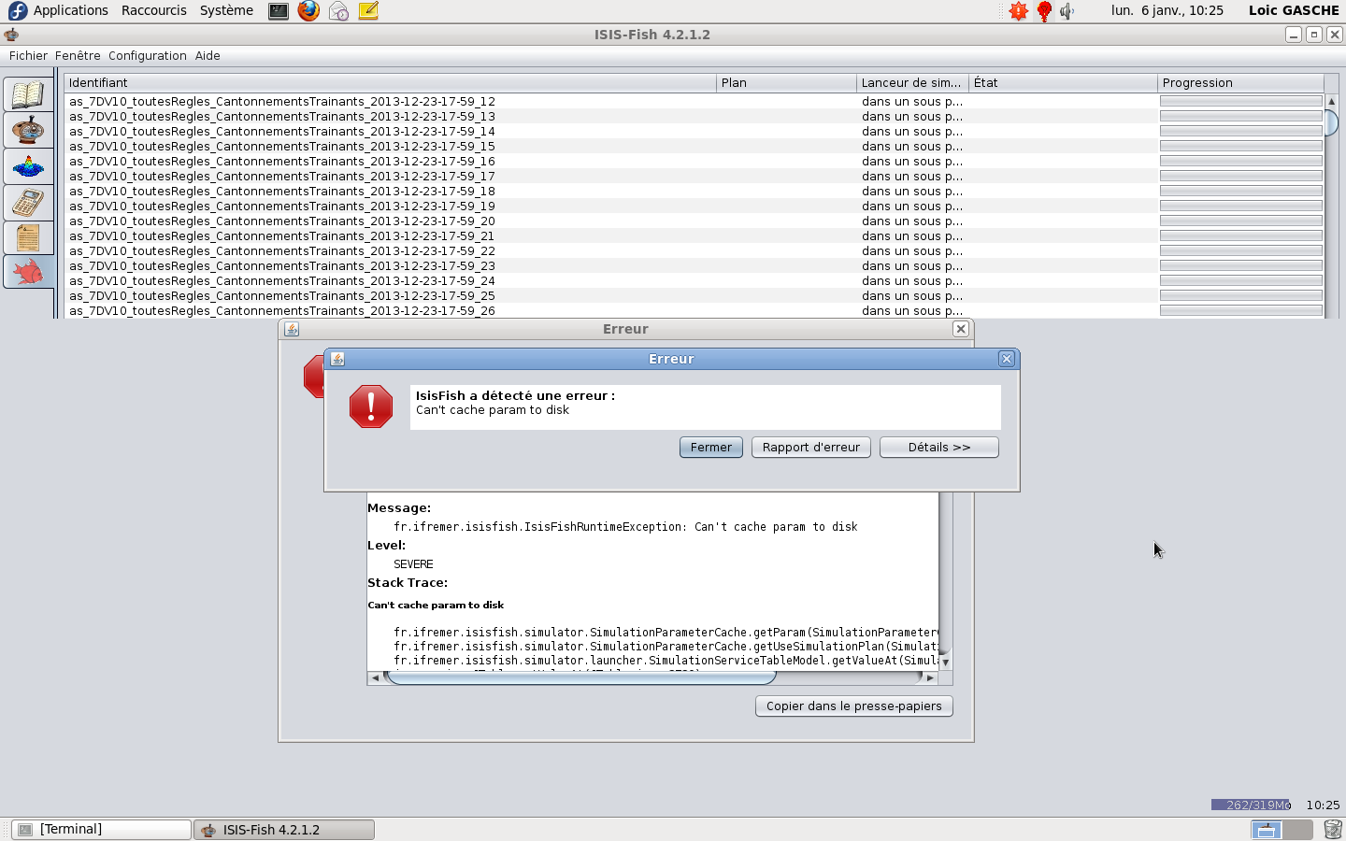Open the Système panel menu
The width and height of the screenshot is (1346, 841).
click(226, 10)
